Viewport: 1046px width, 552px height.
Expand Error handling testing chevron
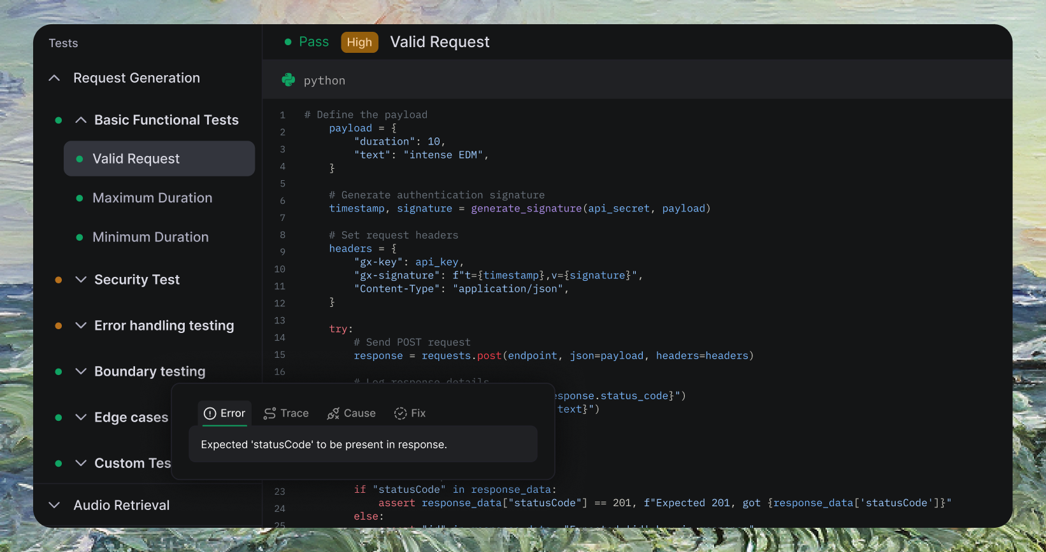pyautogui.click(x=81, y=325)
